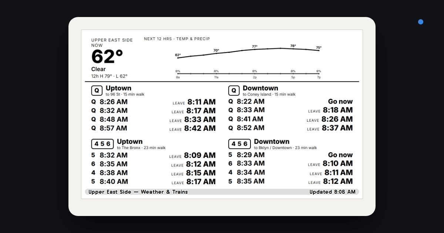This screenshot has width=444, height=233.
Task: Select the 77° label on the temperature chart
Action: tap(255, 47)
